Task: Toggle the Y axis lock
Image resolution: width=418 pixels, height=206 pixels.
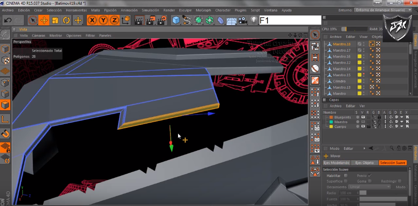Action: point(104,20)
